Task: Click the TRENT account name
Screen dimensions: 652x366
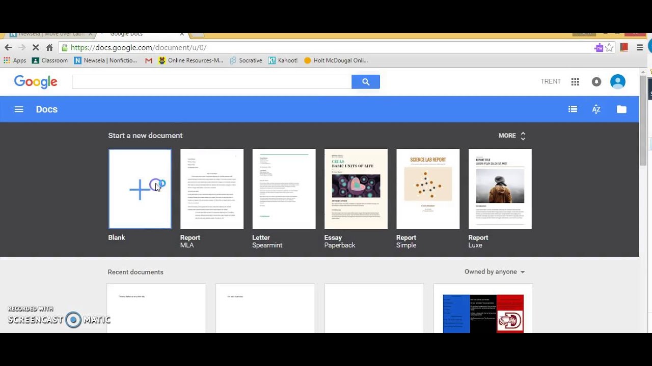Action: (551, 81)
